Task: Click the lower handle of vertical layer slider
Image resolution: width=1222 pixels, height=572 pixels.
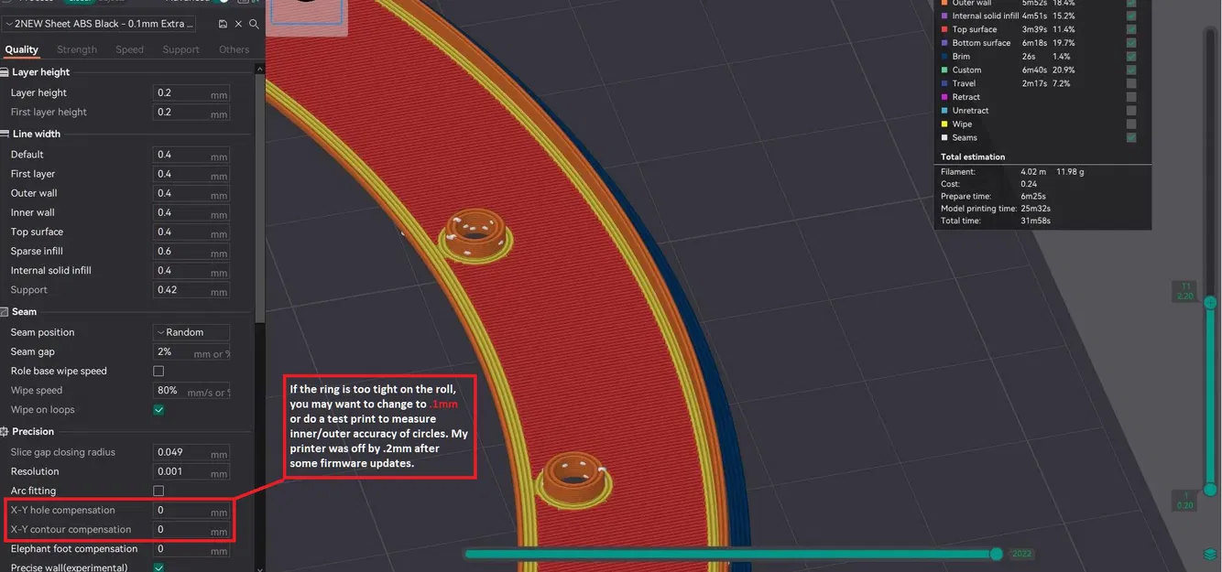Action: pos(1210,491)
